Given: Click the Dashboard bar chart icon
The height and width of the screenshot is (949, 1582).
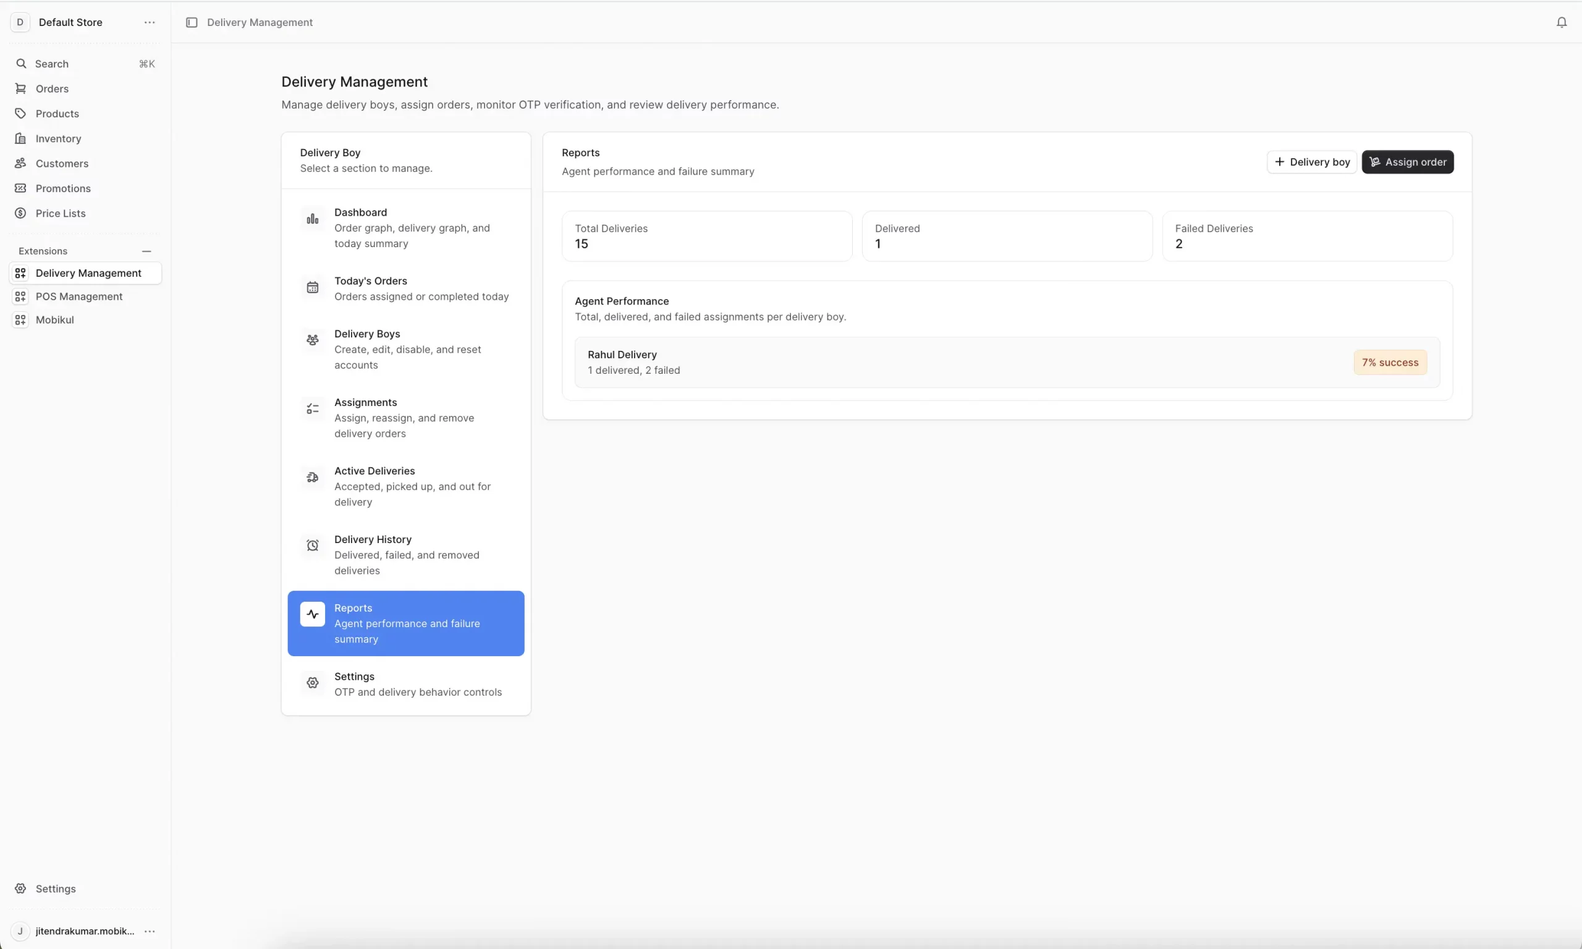Looking at the screenshot, I should coord(313,219).
